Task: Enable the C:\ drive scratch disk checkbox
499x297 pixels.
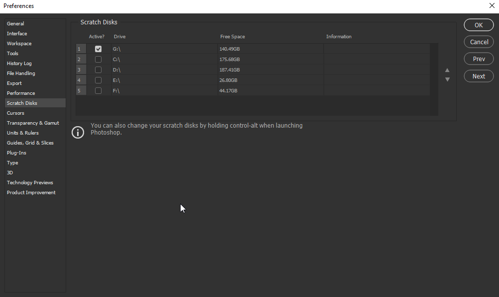Action: (x=98, y=59)
